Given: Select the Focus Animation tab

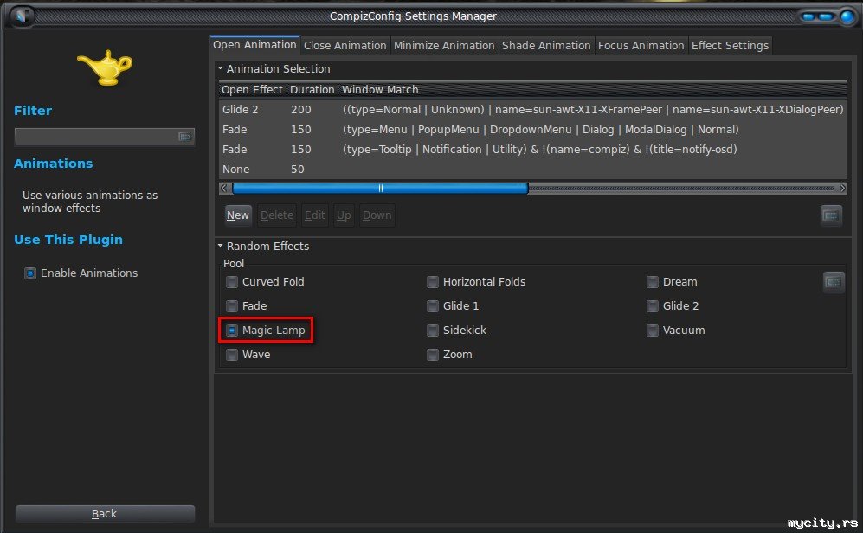Looking at the screenshot, I should coord(641,46).
